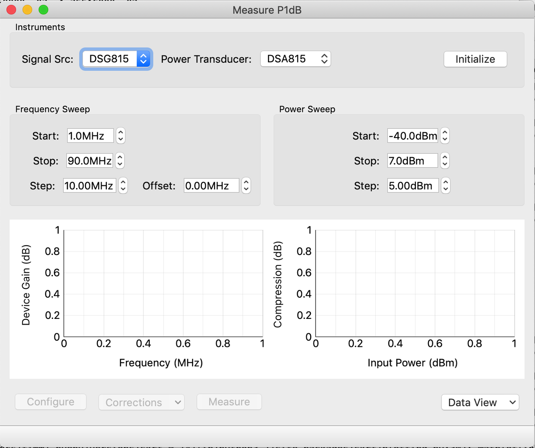The image size is (535, 448).
Task: Click the Frequency Sweep Step field 10.00MHz
Action: (x=89, y=186)
